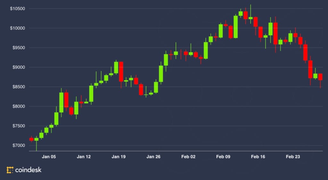Select the Jan 12 date label
328x180 pixels.
(x=84, y=157)
